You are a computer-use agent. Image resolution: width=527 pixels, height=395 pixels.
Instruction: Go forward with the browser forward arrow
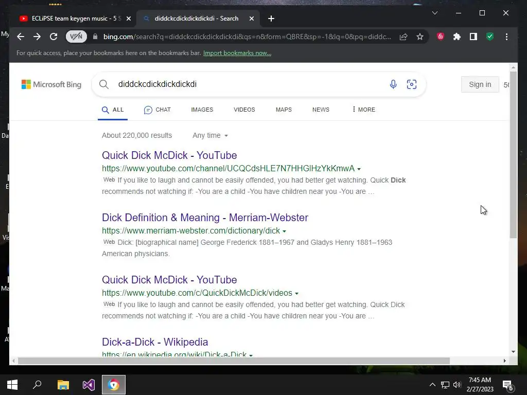pos(37,37)
